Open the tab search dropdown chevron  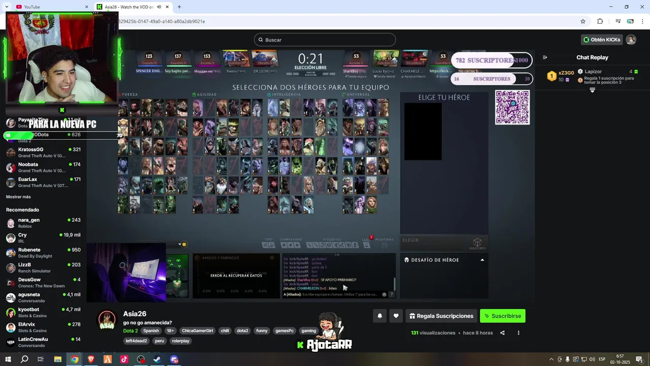pos(6,7)
